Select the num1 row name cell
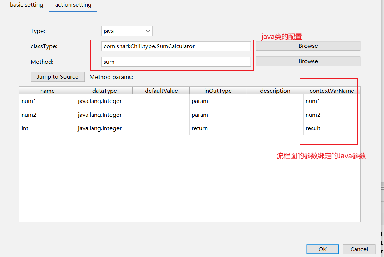This screenshot has width=384, height=257. (x=48, y=101)
